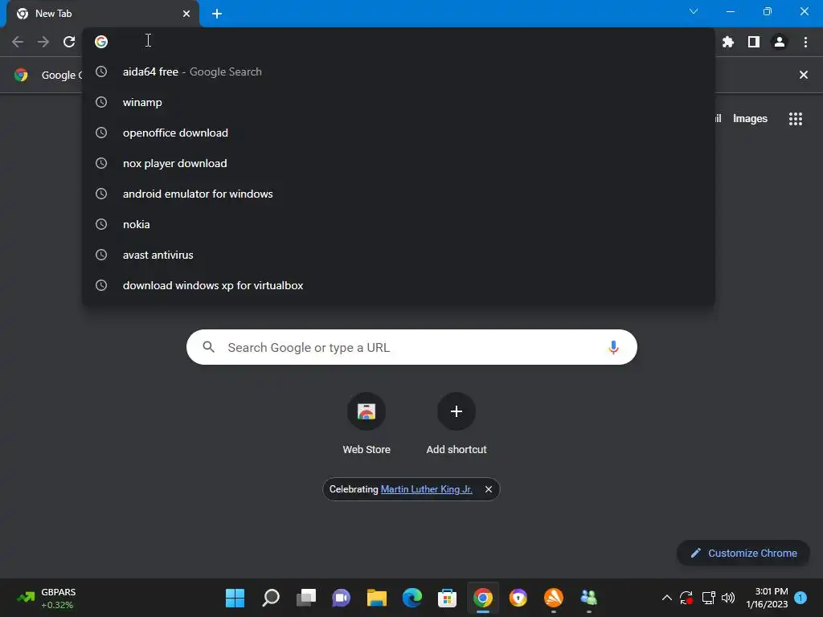This screenshot has width=823, height=617.
Task: Choose suggestion aida64 free
Action: click(399, 72)
